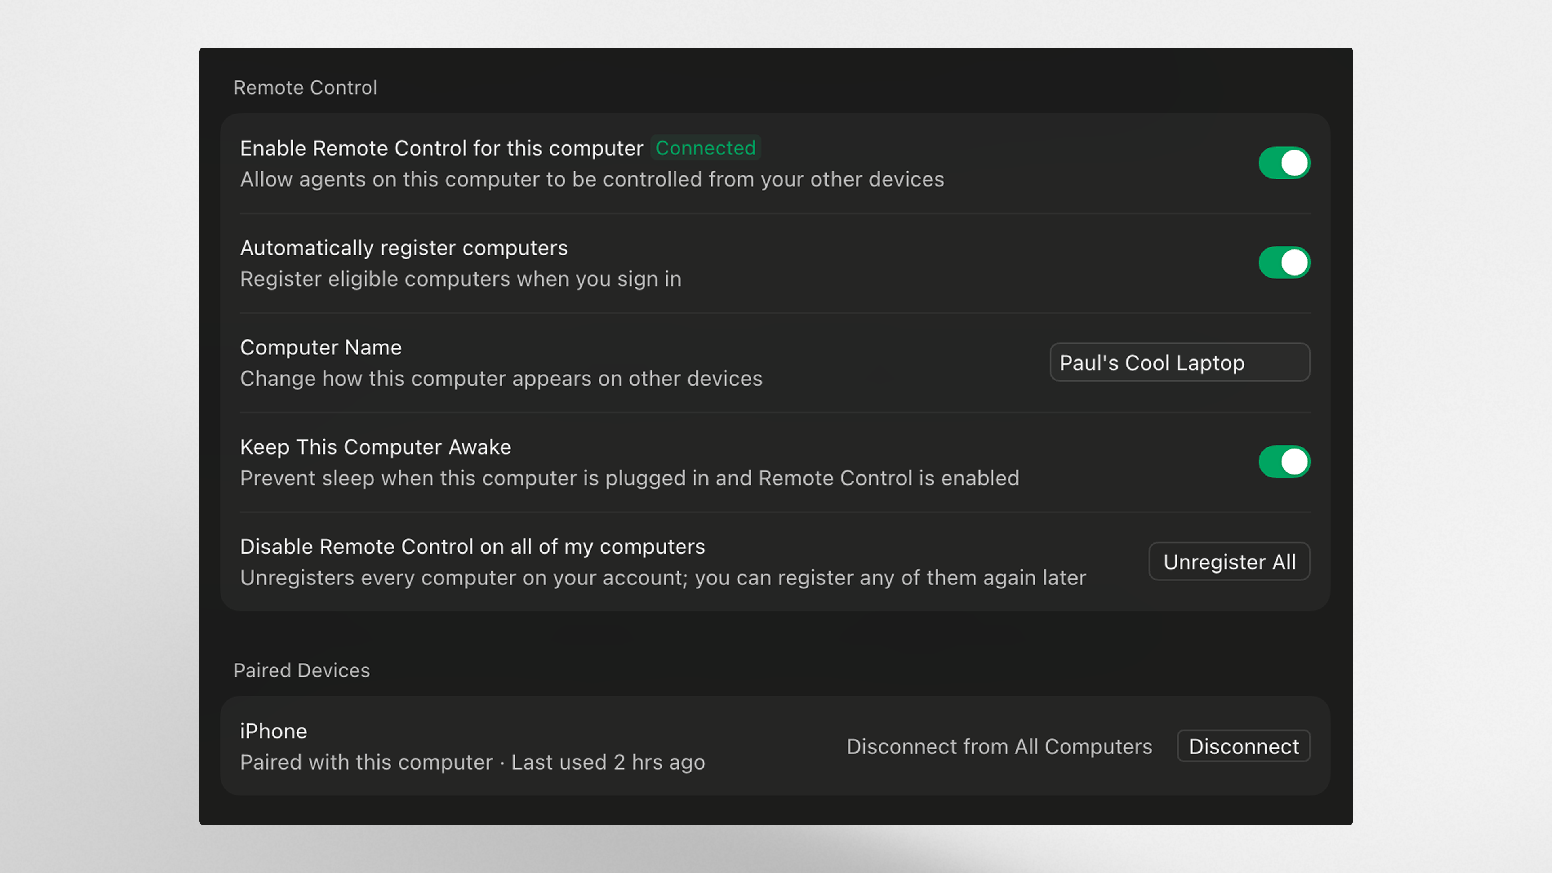Select the Paired Devices section heading
Image resolution: width=1552 pixels, height=873 pixels.
point(301,670)
